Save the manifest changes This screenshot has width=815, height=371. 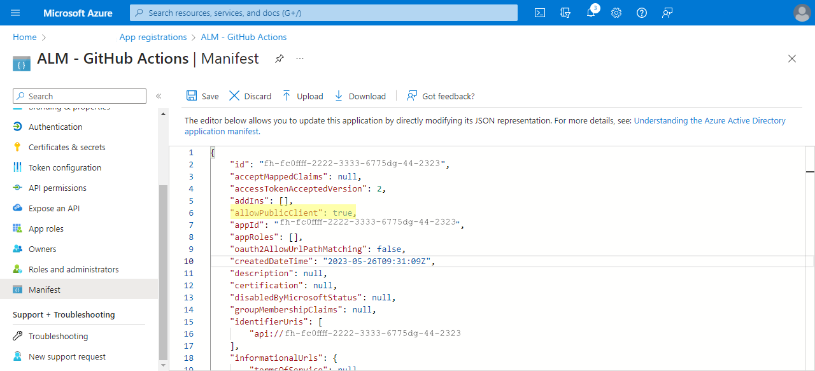202,95
